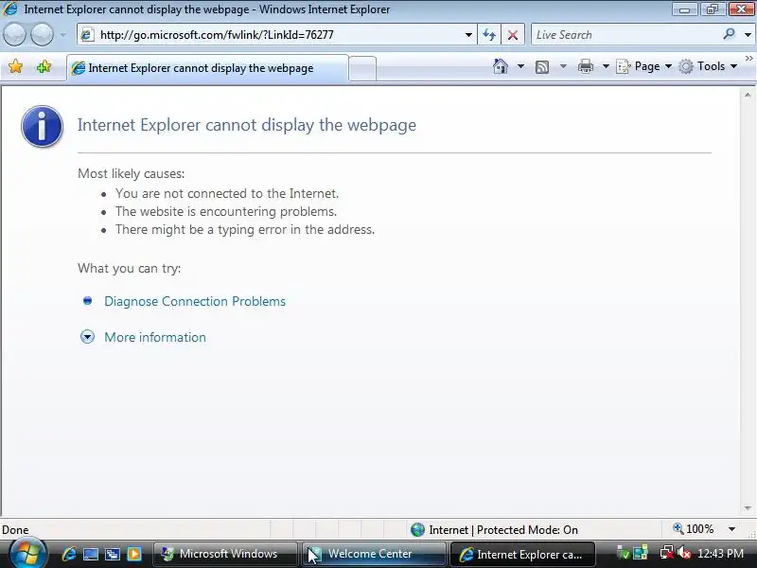Click the Home page icon
757x568 pixels.
tap(501, 66)
